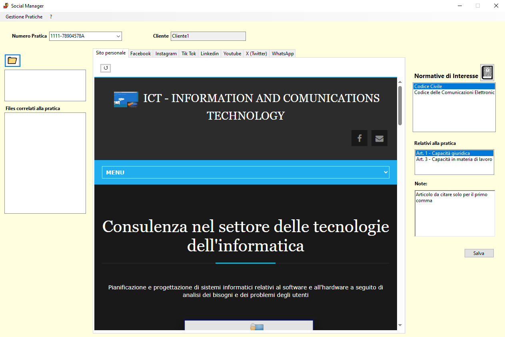
Task: Select Art. 1 - Capacità giuridica
Action: [x=454, y=153]
